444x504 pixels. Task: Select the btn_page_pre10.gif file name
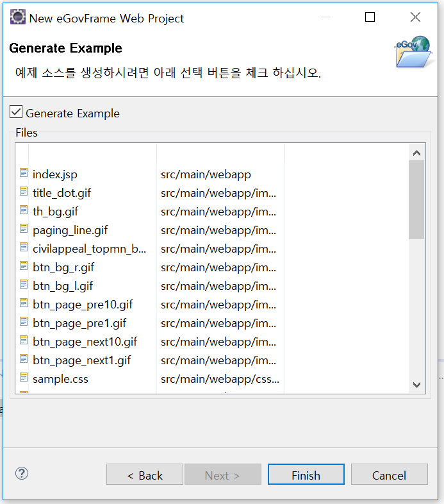[83, 305]
